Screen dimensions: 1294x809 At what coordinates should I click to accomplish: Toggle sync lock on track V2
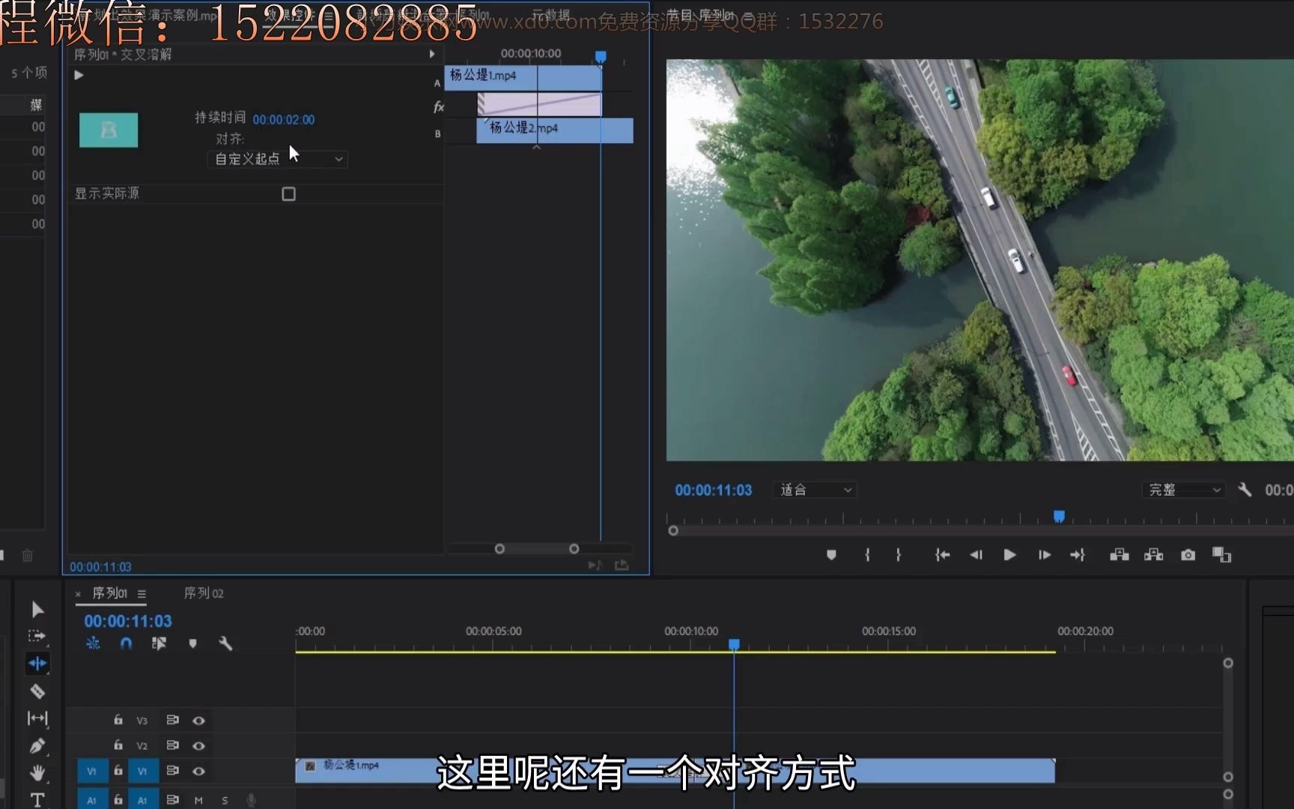point(172,745)
